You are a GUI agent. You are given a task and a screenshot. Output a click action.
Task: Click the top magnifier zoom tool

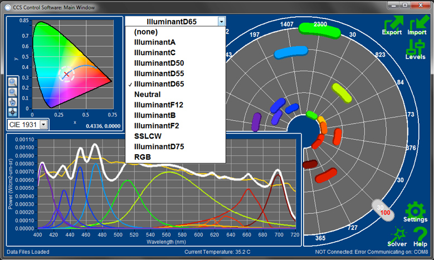[13, 81]
